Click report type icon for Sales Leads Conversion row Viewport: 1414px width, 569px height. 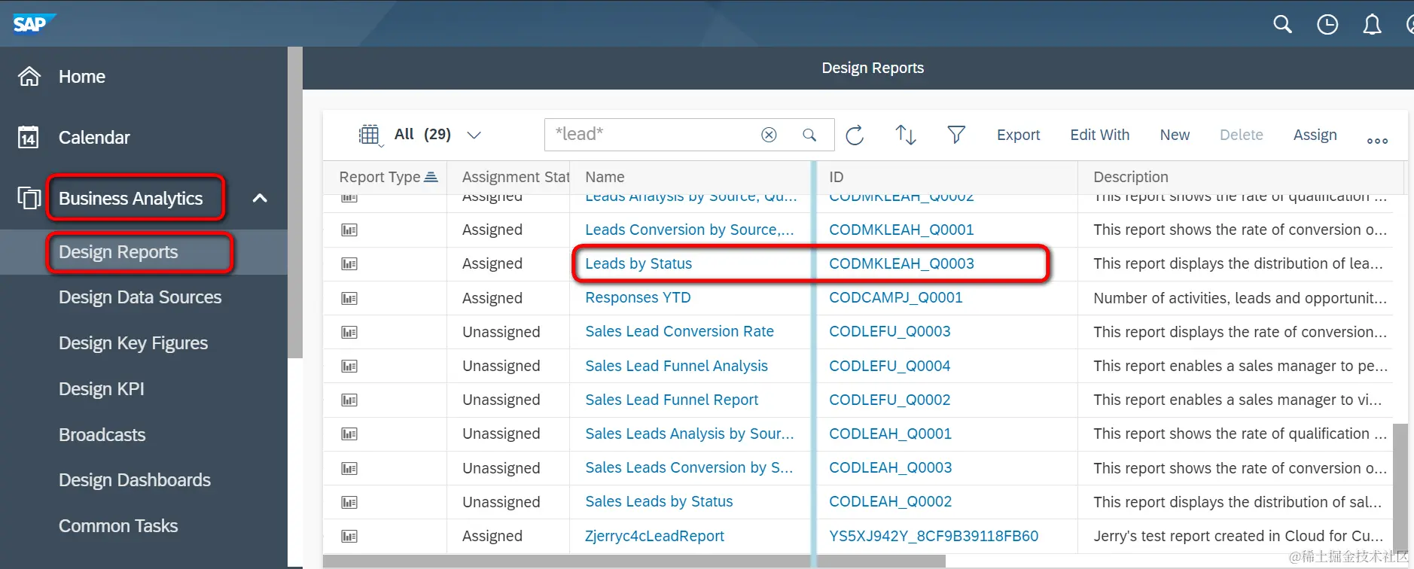pos(349,468)
